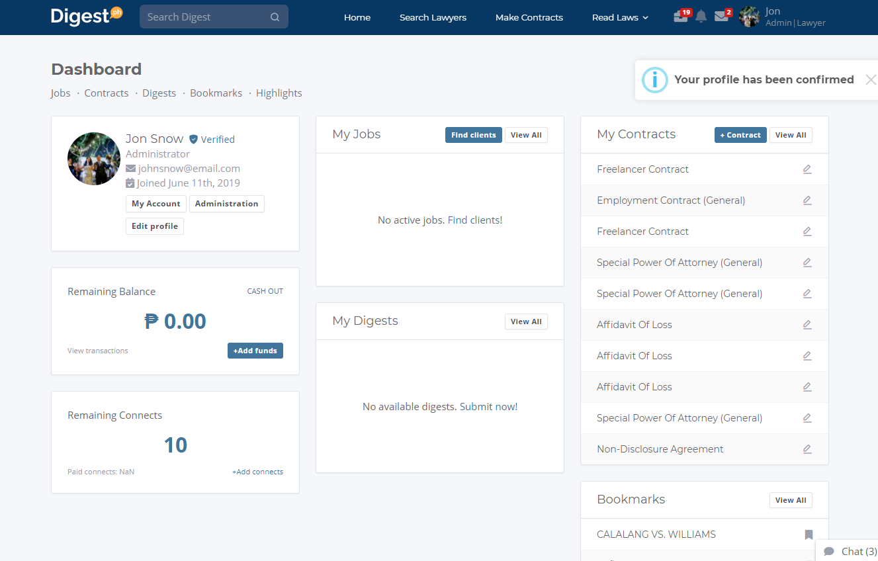Edit the Non-Disclosure Agreement via pencil icon
The height and width of the screenshot is (561, 878).
click(807, 449)
